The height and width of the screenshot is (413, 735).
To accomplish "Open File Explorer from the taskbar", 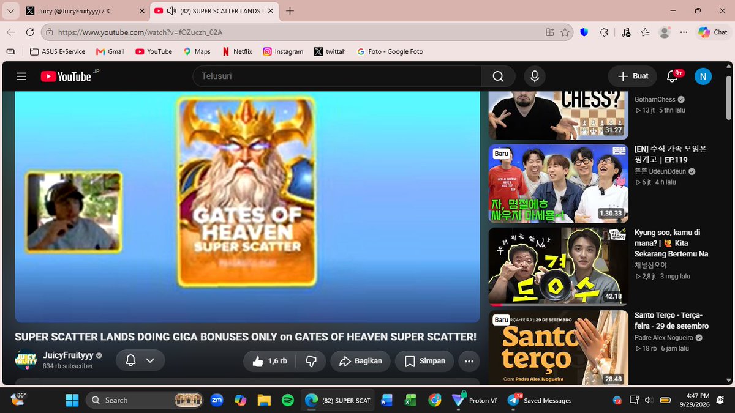I will 264,400.
